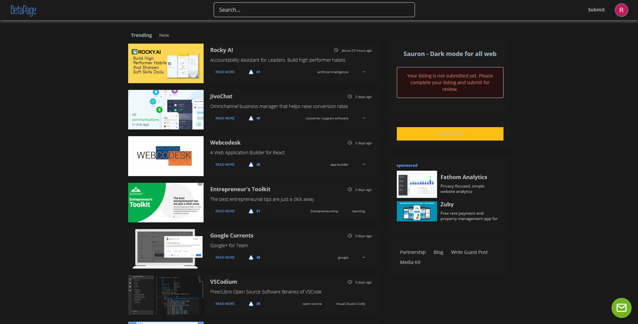
Task: Filter by open source tag
Action: tap(312, 304)
